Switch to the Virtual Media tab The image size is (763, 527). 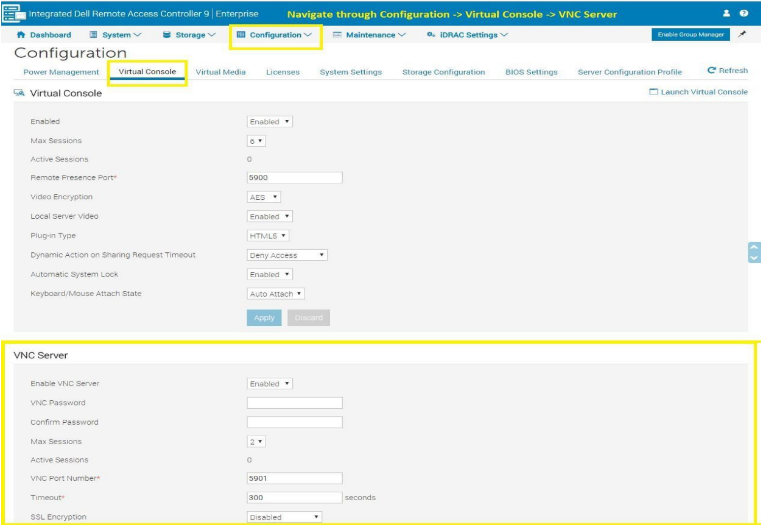point(220,73)
